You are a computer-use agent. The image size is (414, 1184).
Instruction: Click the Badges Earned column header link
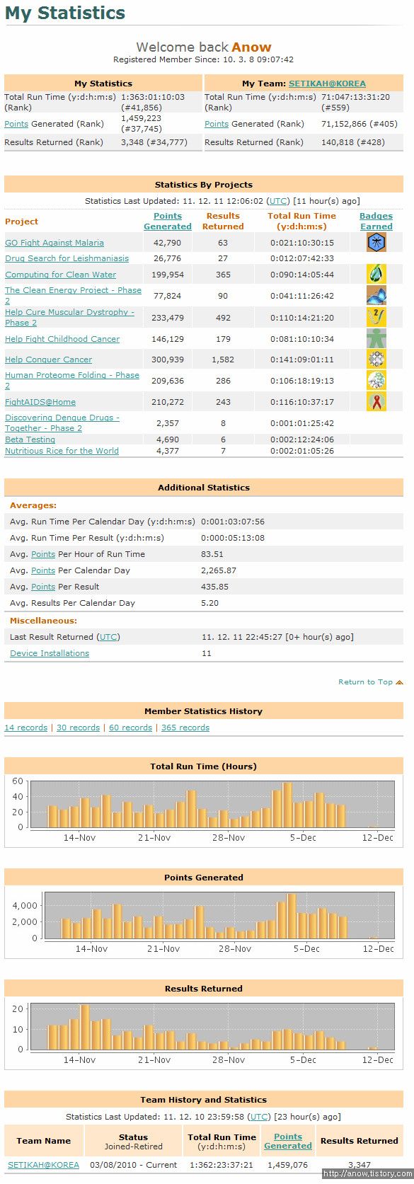(x=376, y=222)
